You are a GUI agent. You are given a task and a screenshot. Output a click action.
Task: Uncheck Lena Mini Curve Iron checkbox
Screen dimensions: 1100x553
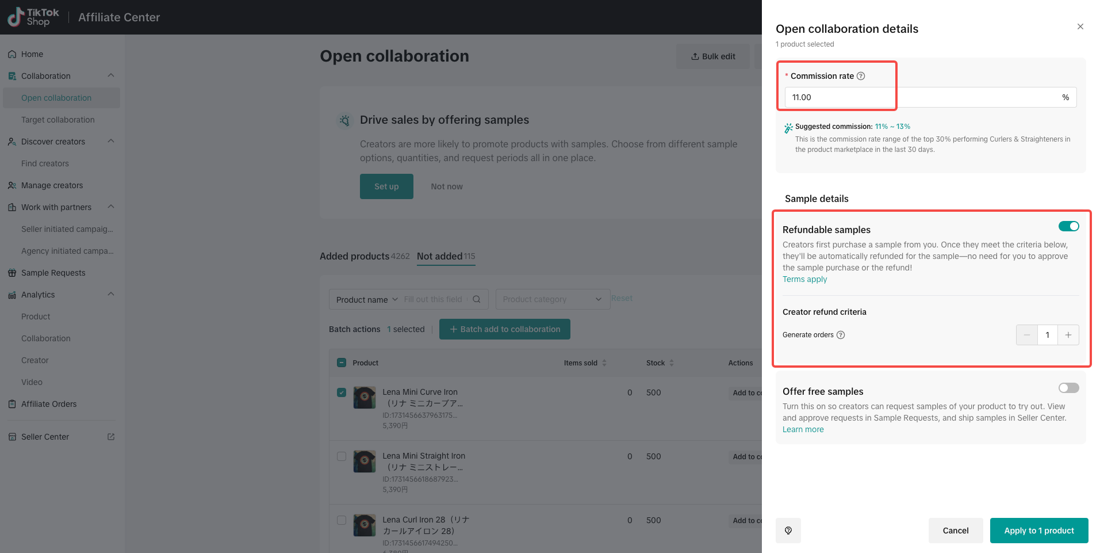pos(342,392)
